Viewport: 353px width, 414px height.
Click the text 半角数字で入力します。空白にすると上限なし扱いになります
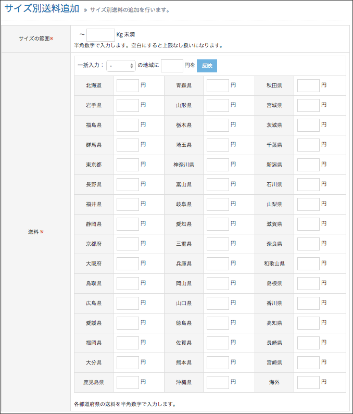coord(148,45)
